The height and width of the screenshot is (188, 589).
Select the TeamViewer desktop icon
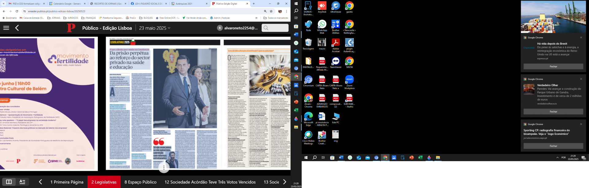tap(336, 63)
